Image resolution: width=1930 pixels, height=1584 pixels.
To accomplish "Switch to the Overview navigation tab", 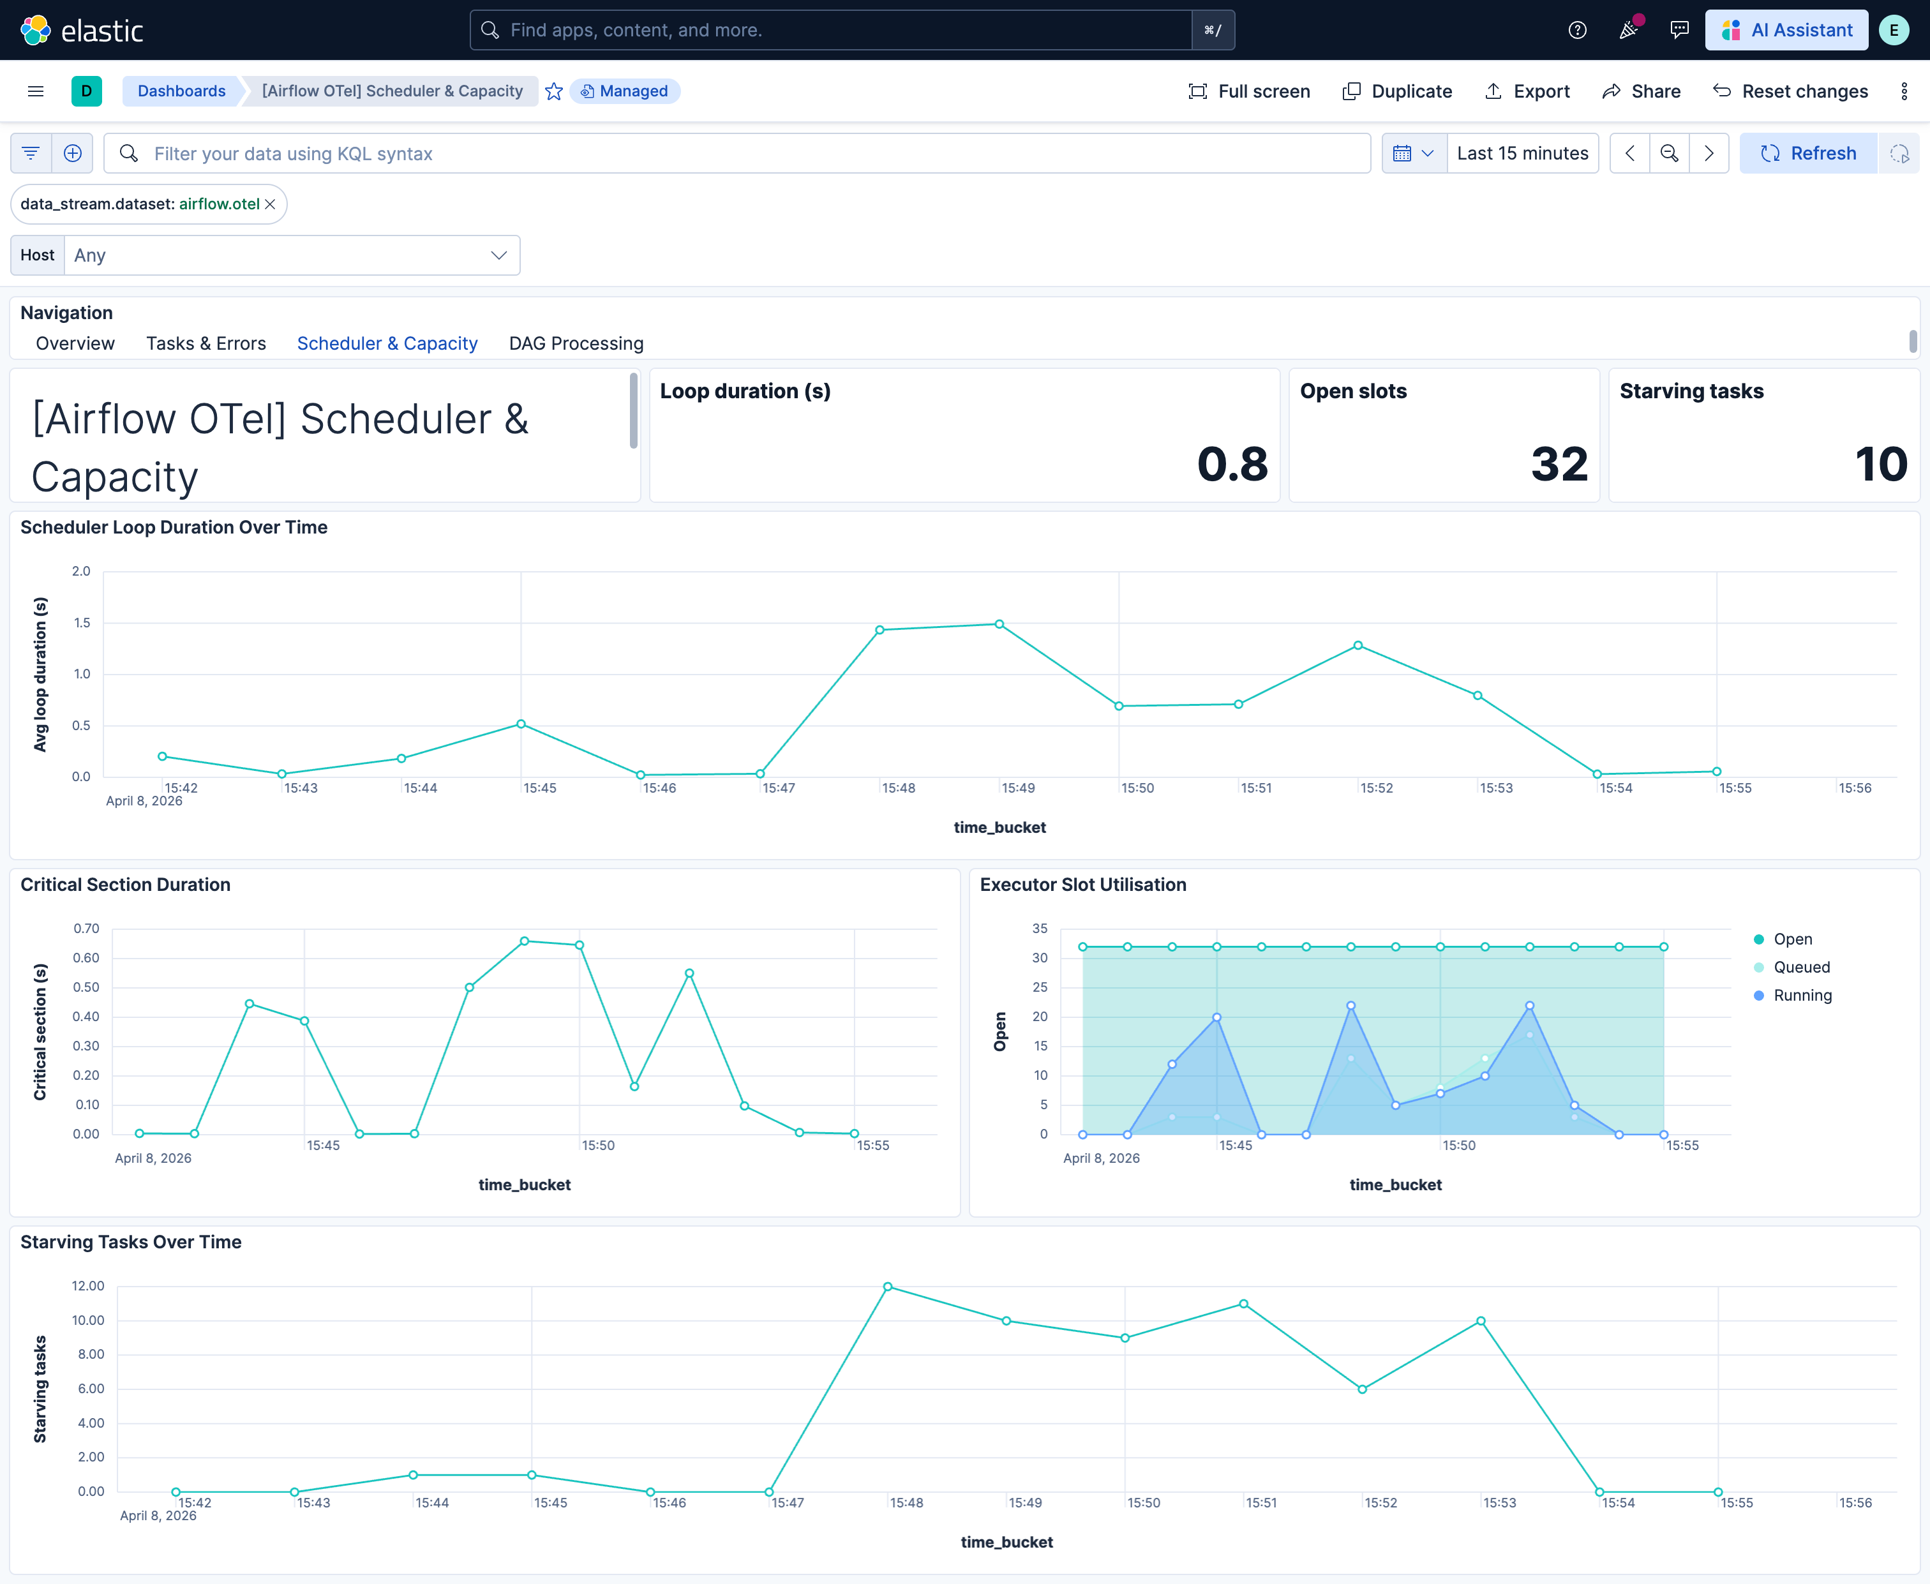I will (x=75, y=343).
